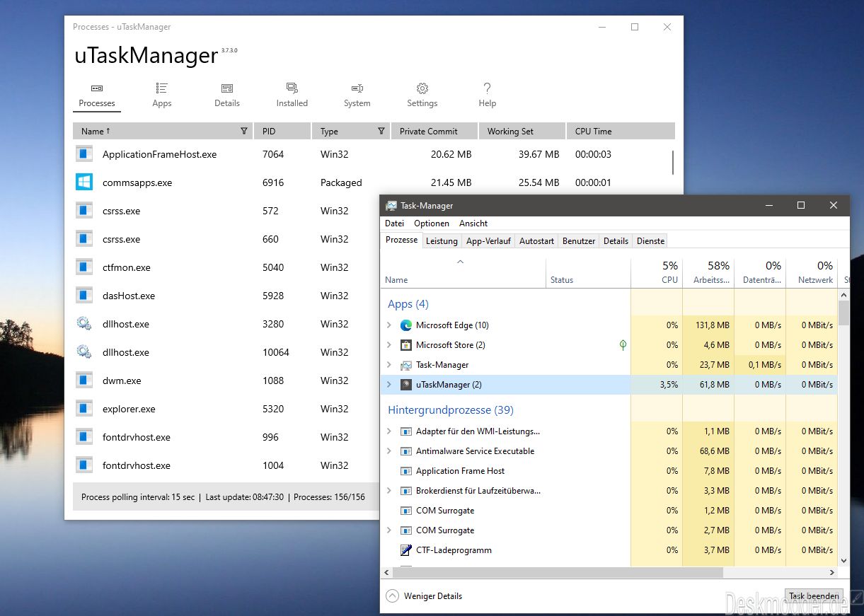Switch to the Benutzer tab
This screenshot has height=616, width=864.
pos(579,241)
